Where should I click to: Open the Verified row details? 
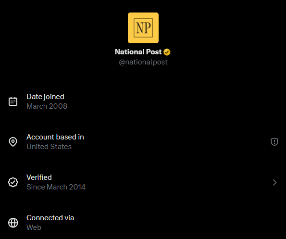143,182
